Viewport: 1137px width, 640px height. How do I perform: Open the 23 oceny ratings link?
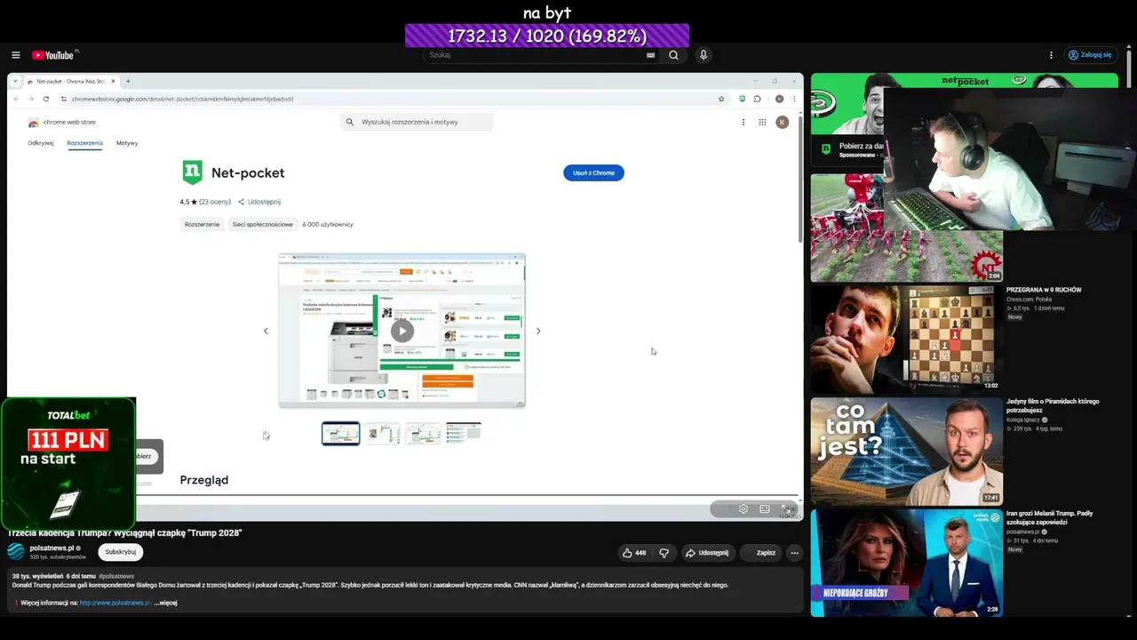215,202
